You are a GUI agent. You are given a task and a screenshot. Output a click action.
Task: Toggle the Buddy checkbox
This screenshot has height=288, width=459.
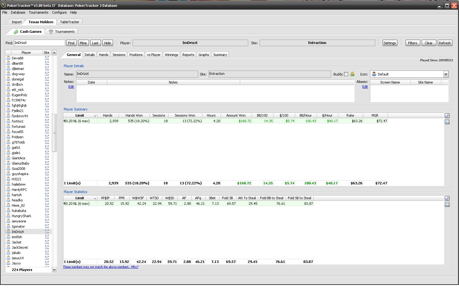tap(346, 74)
